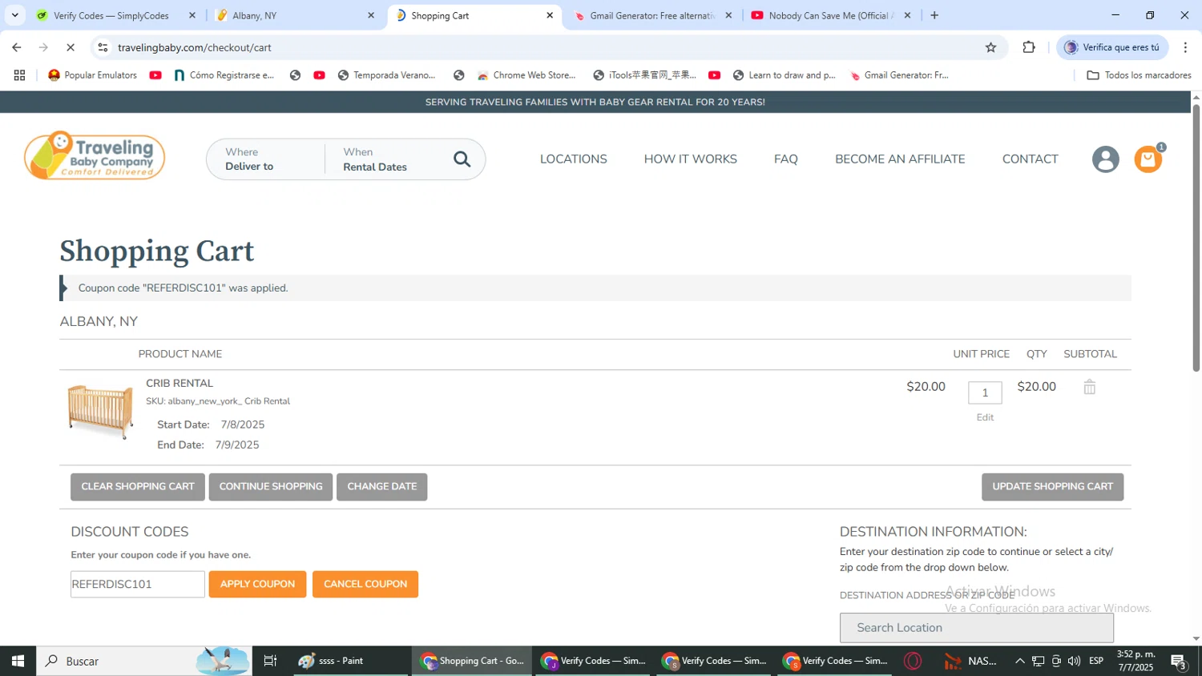This screenshot has height=676, width=1202.
Task: Close the Albany, NY tab
Action: click(x=370, y=15)
